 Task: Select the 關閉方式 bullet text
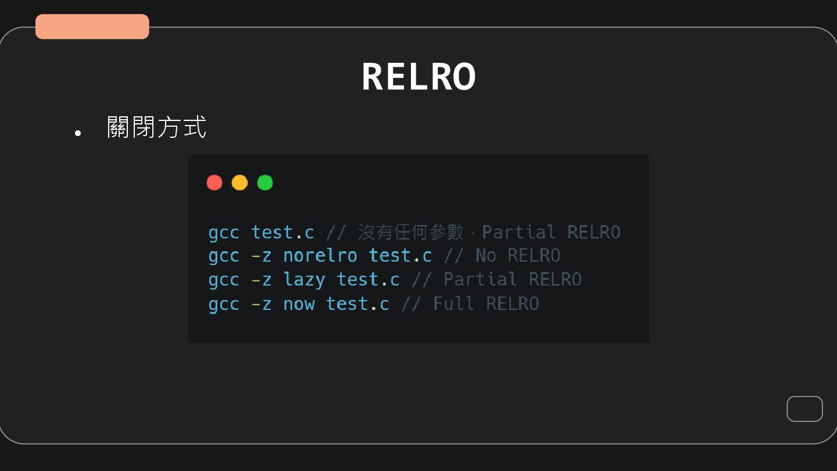pos(157,127)
